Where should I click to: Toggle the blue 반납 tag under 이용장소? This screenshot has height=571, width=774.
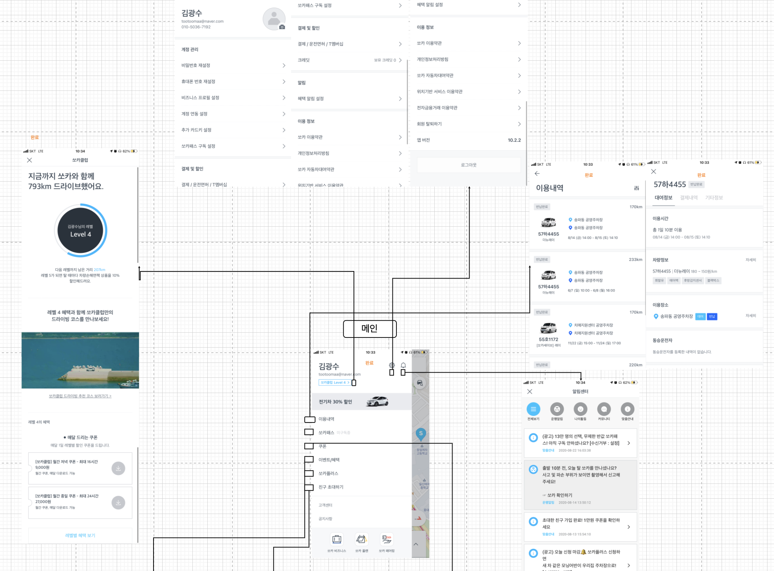(x=712, y=316)
